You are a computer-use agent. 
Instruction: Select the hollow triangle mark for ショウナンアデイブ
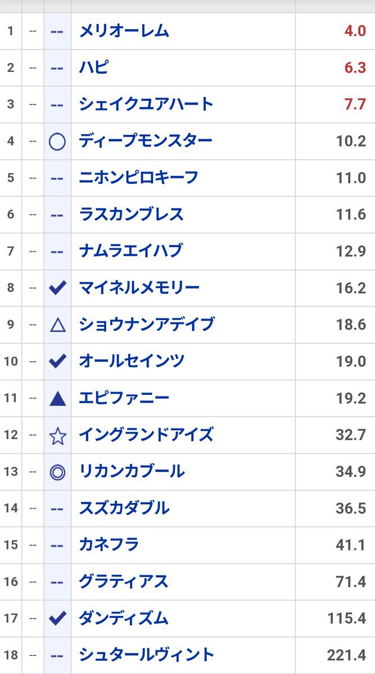click(x=57, y=325)
